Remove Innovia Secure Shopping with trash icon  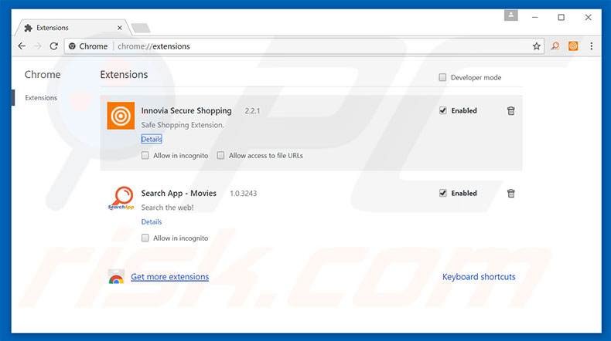(511, 111)
